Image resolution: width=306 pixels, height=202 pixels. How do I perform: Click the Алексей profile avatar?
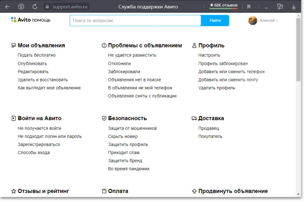[x=253, y=21]
